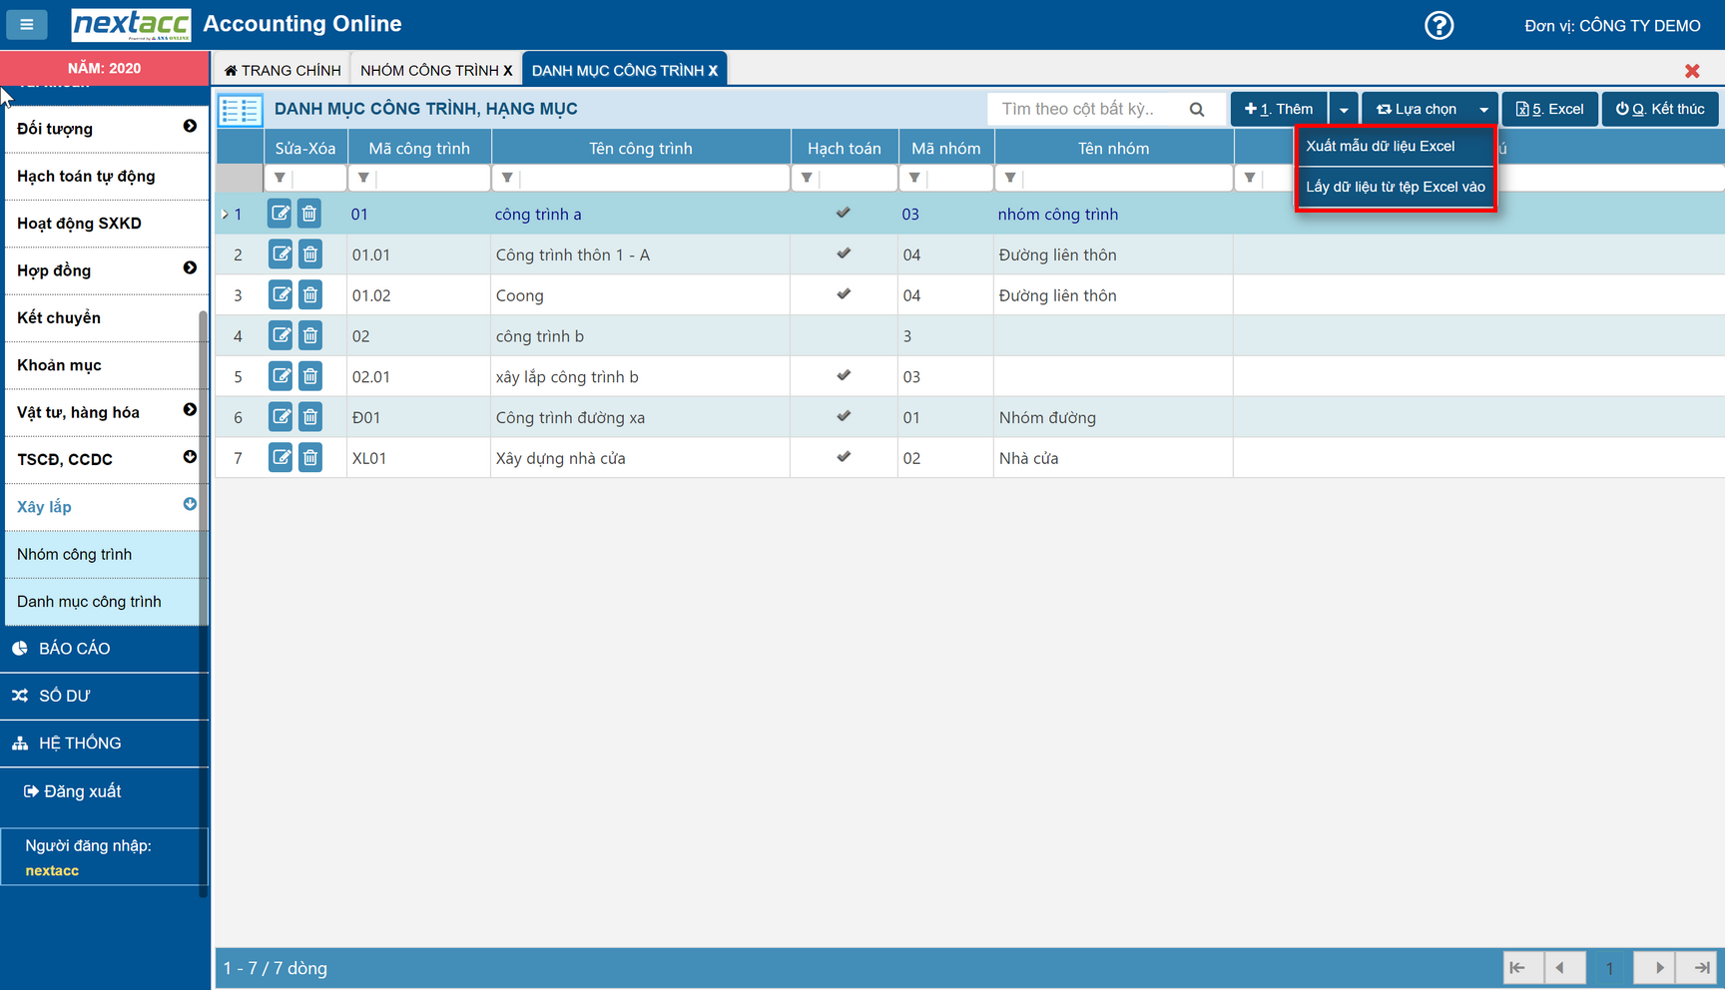Click filter icon under Tên công trình
The image size is (1725, 990).
click(507, 178)
